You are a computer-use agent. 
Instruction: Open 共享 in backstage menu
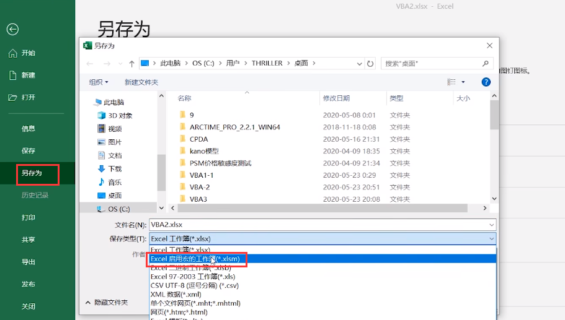(x=28, y=240)
